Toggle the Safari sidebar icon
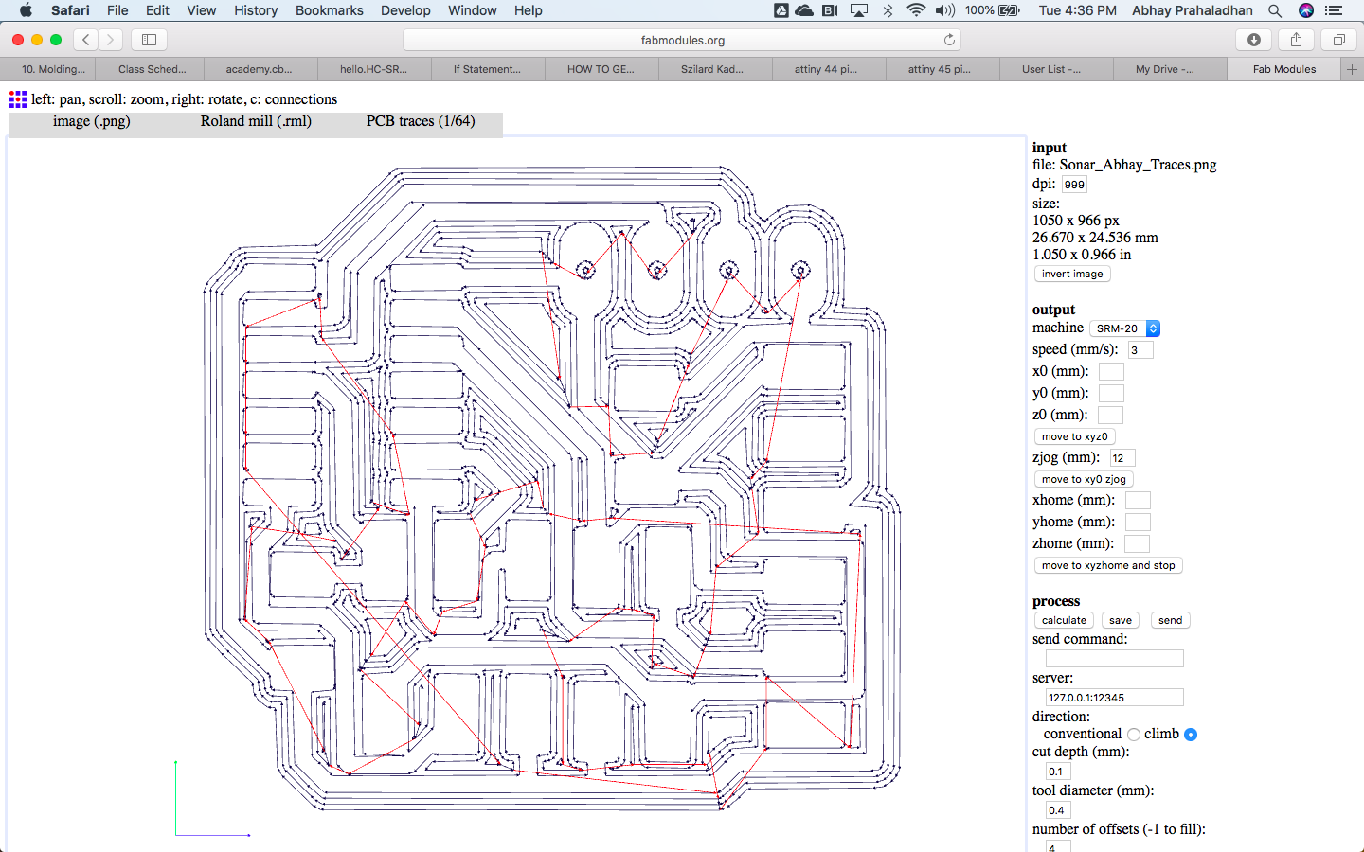Viewport: 1364px width, 852px height. pos(149,40)
